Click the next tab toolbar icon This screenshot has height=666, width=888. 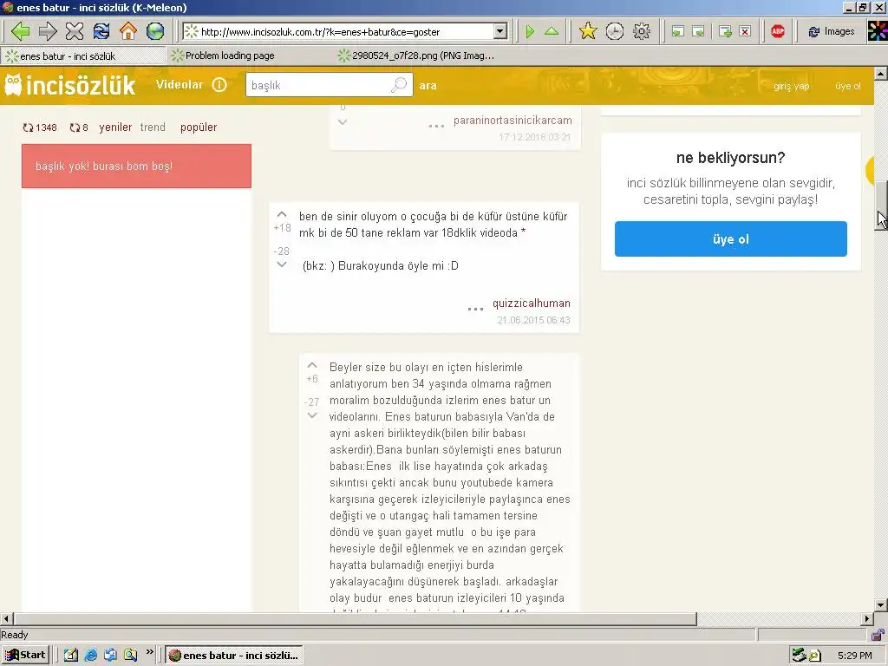pos(699,31)
